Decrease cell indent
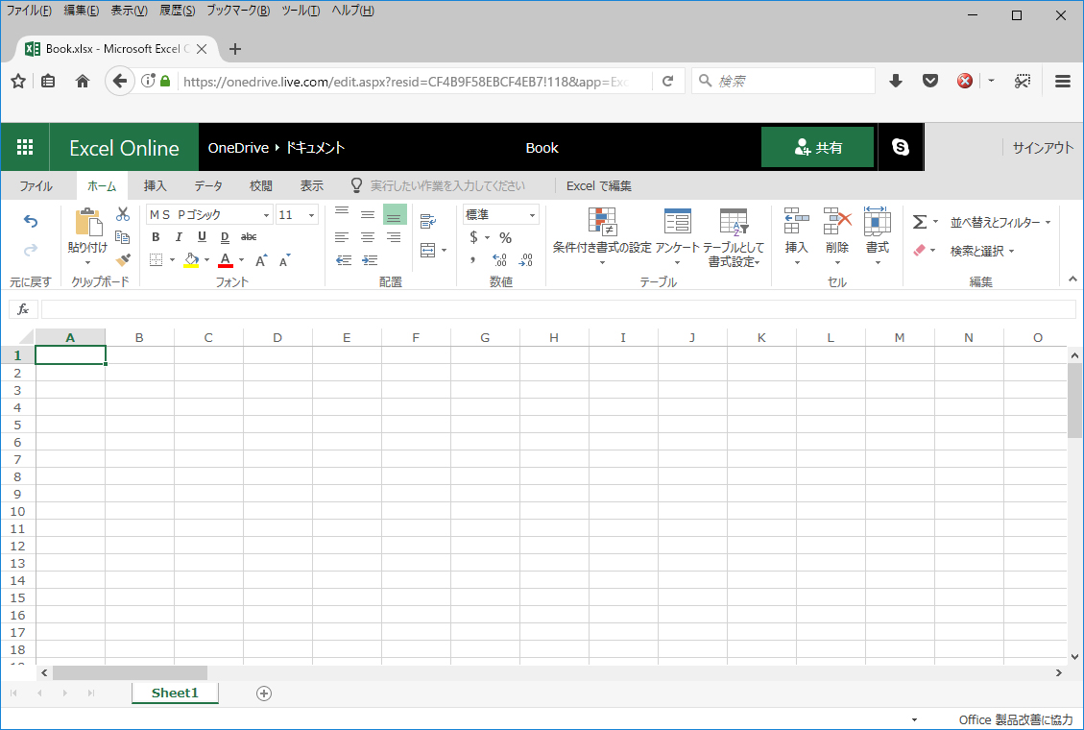This screenshot has width=1084, height=730. point(344,260)
